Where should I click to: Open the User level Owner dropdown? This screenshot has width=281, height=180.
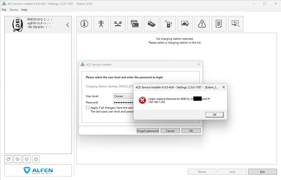(x=123, y=96)
